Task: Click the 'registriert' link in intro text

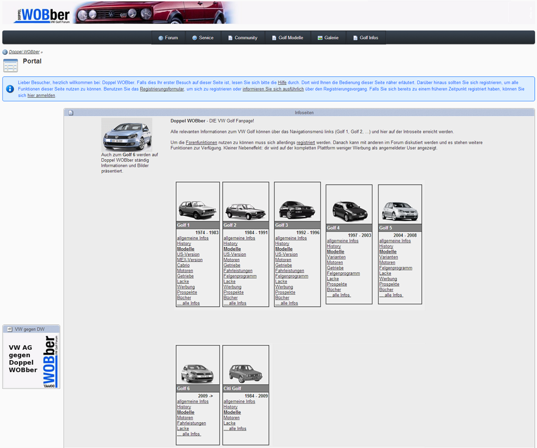Action: [306, 142]
